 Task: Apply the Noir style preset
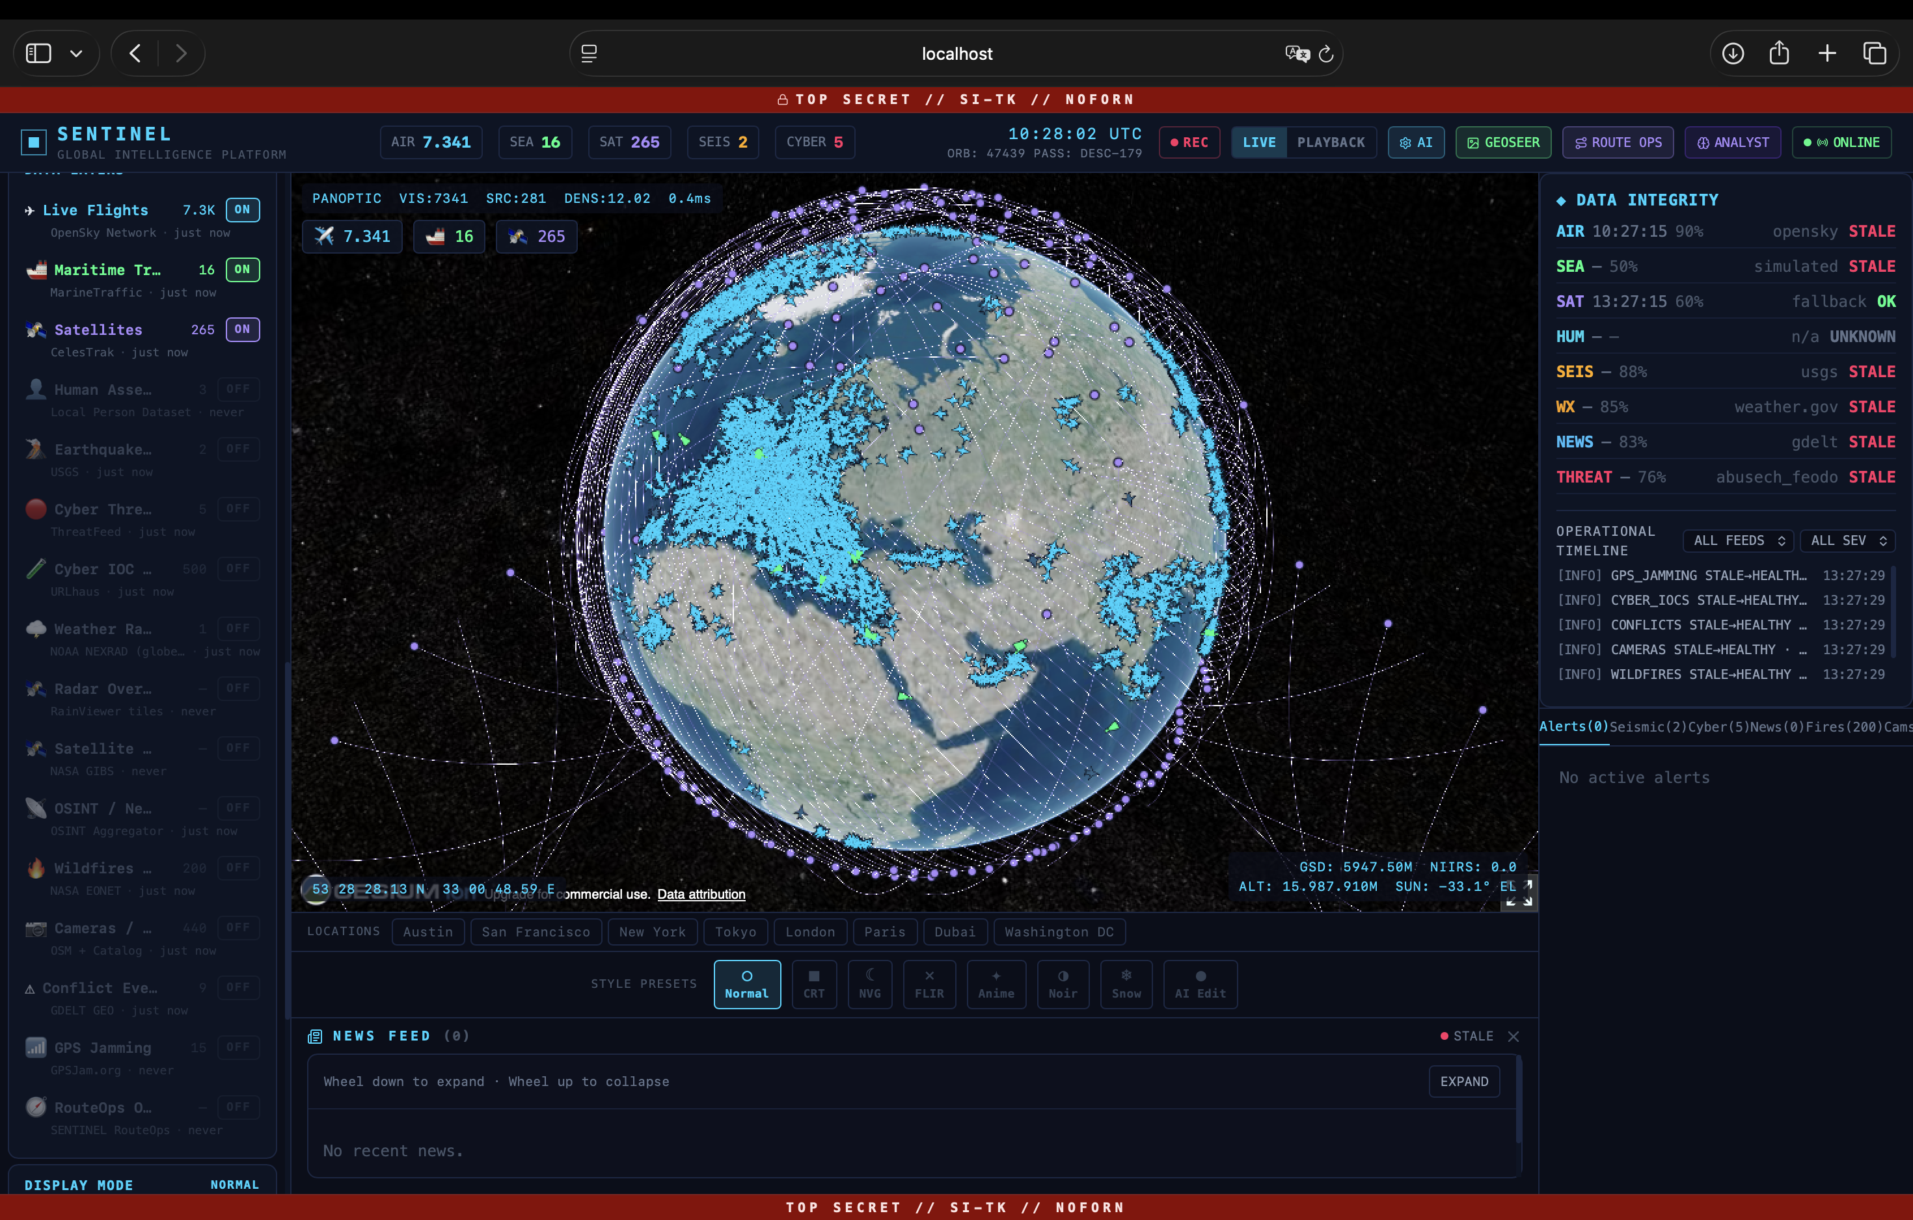click(x=1063, y=984)
